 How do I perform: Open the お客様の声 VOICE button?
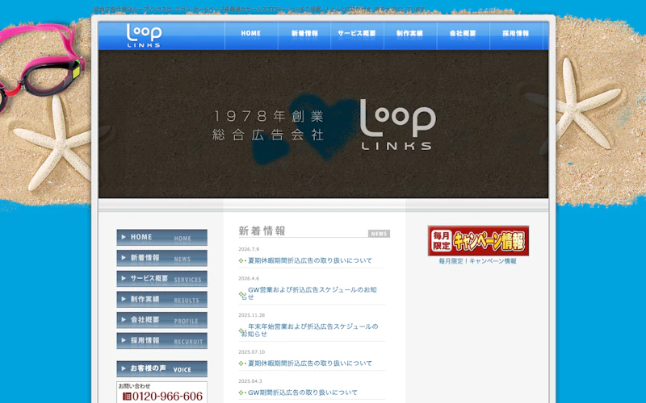(x=162, y=369)
